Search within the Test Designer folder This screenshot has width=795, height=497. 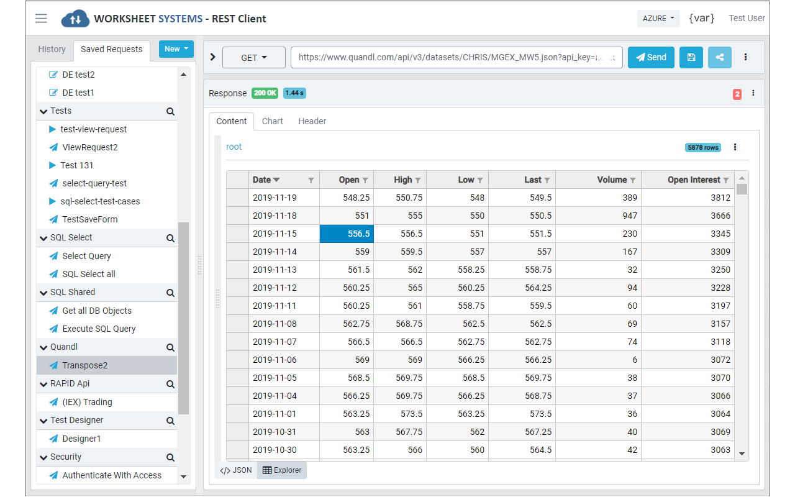(170, 421)
